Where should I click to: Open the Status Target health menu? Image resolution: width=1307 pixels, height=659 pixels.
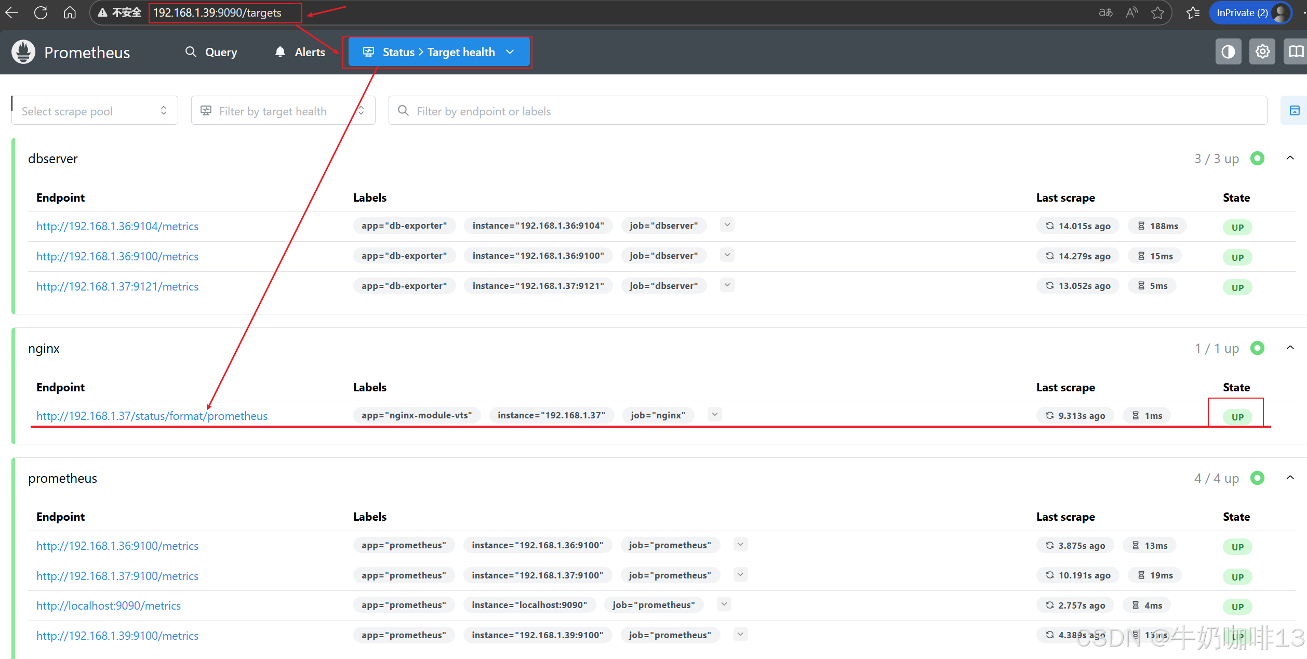[438, 52]
